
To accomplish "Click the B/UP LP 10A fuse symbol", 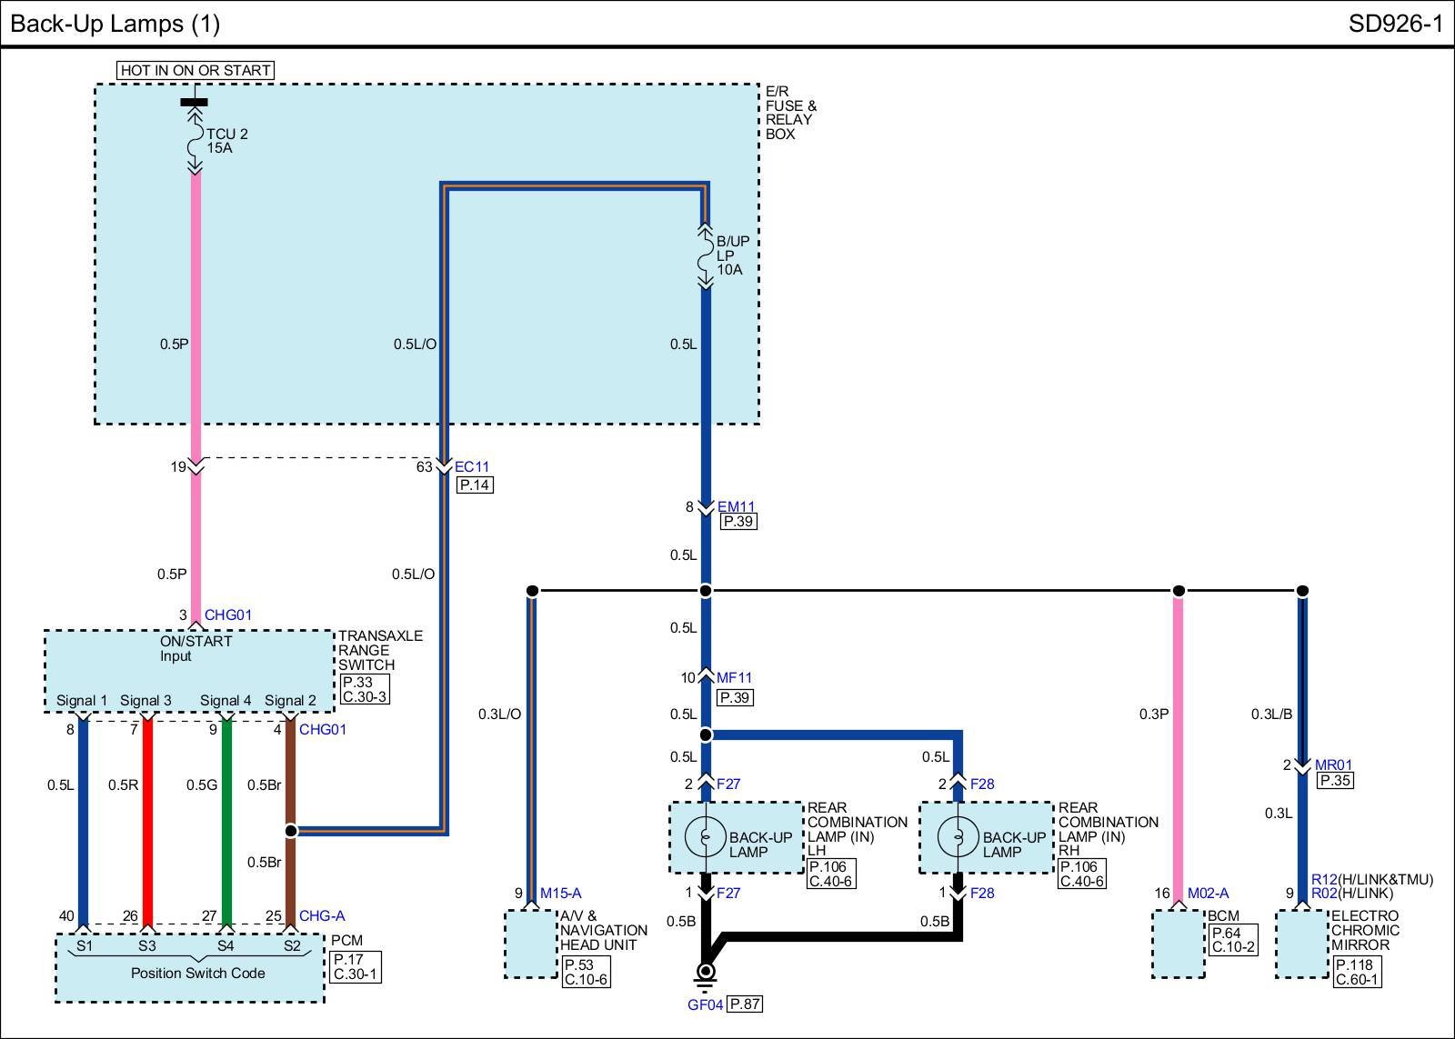I will (705, 255).
